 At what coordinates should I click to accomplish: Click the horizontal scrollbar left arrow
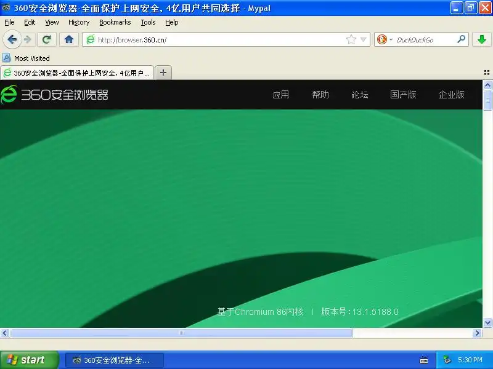click(x=5, y=333)
